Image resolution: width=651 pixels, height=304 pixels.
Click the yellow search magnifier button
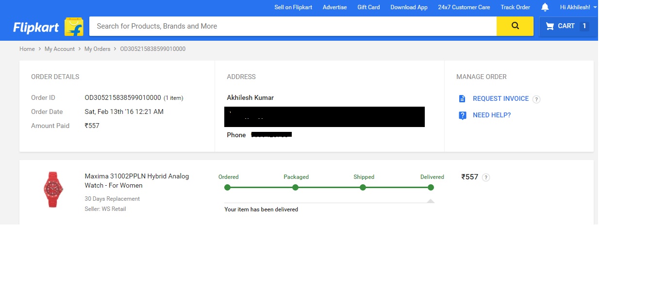[515, 26]
